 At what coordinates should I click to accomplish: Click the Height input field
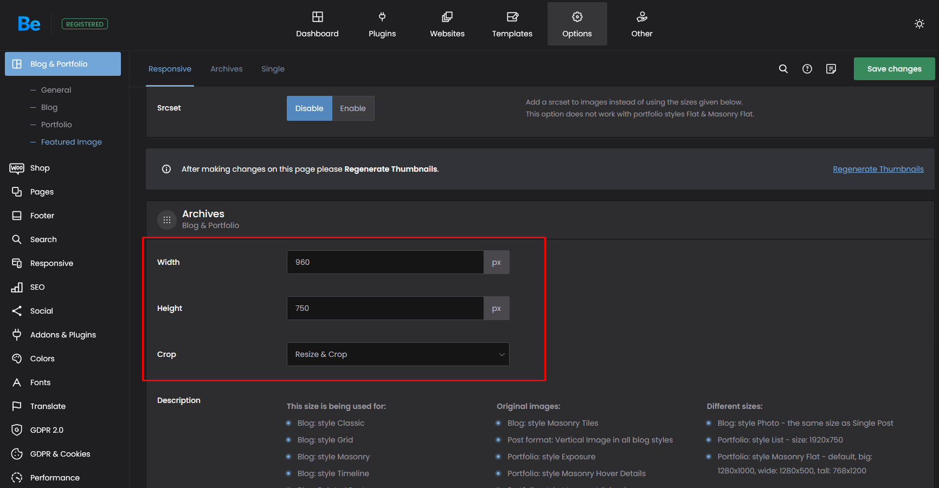coord(385,308)
